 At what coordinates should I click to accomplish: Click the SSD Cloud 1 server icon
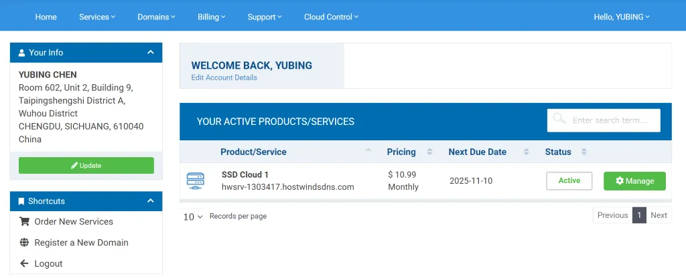[x=196, y=180]
